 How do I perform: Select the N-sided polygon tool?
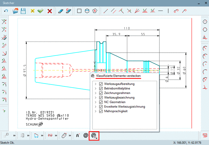click(x=95, y=11)
